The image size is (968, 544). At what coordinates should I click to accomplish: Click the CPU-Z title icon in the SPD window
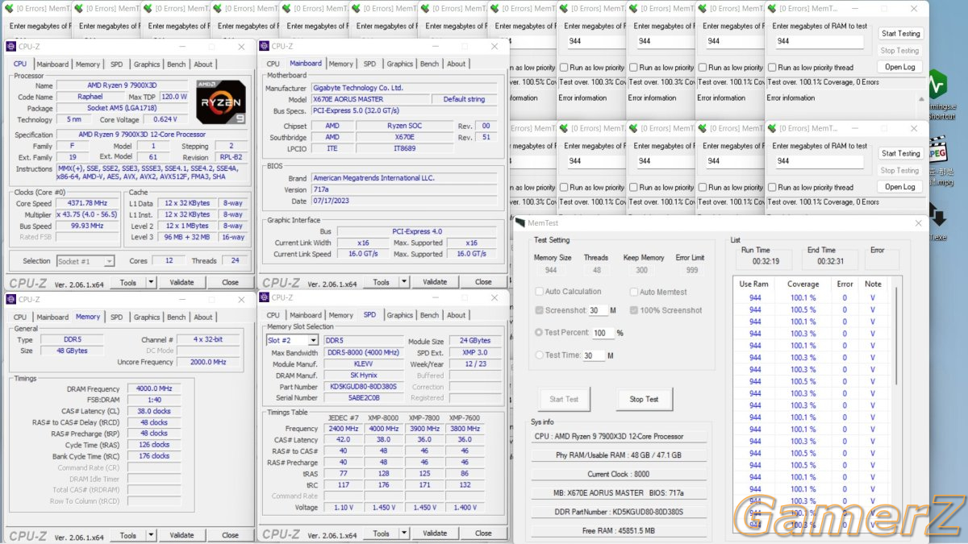coord(265,297)
